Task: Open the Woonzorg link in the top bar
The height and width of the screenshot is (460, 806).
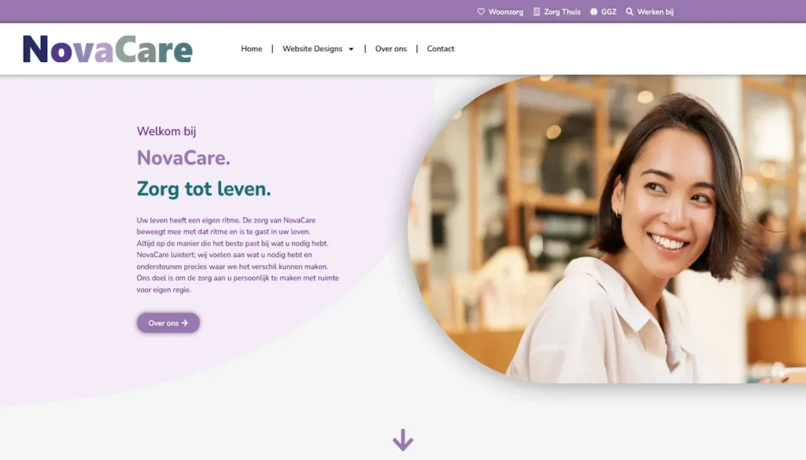Action: click(x=505, y=12)
